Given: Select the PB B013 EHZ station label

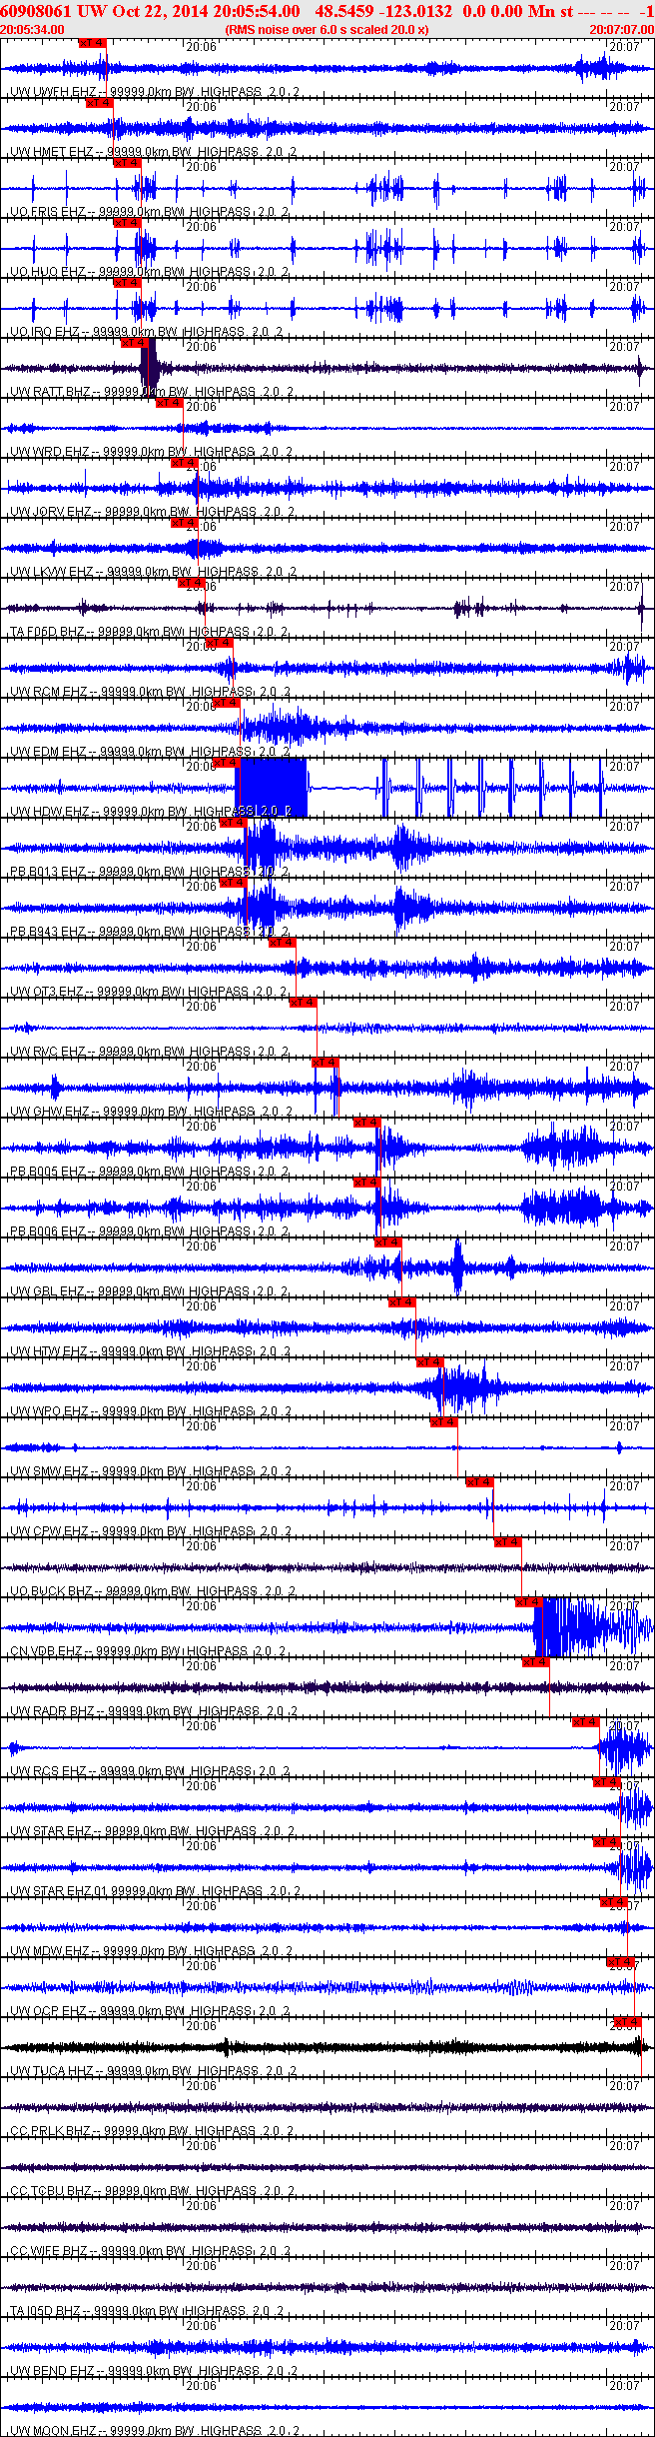Looking at the screenshot, I should click(48, 872).
